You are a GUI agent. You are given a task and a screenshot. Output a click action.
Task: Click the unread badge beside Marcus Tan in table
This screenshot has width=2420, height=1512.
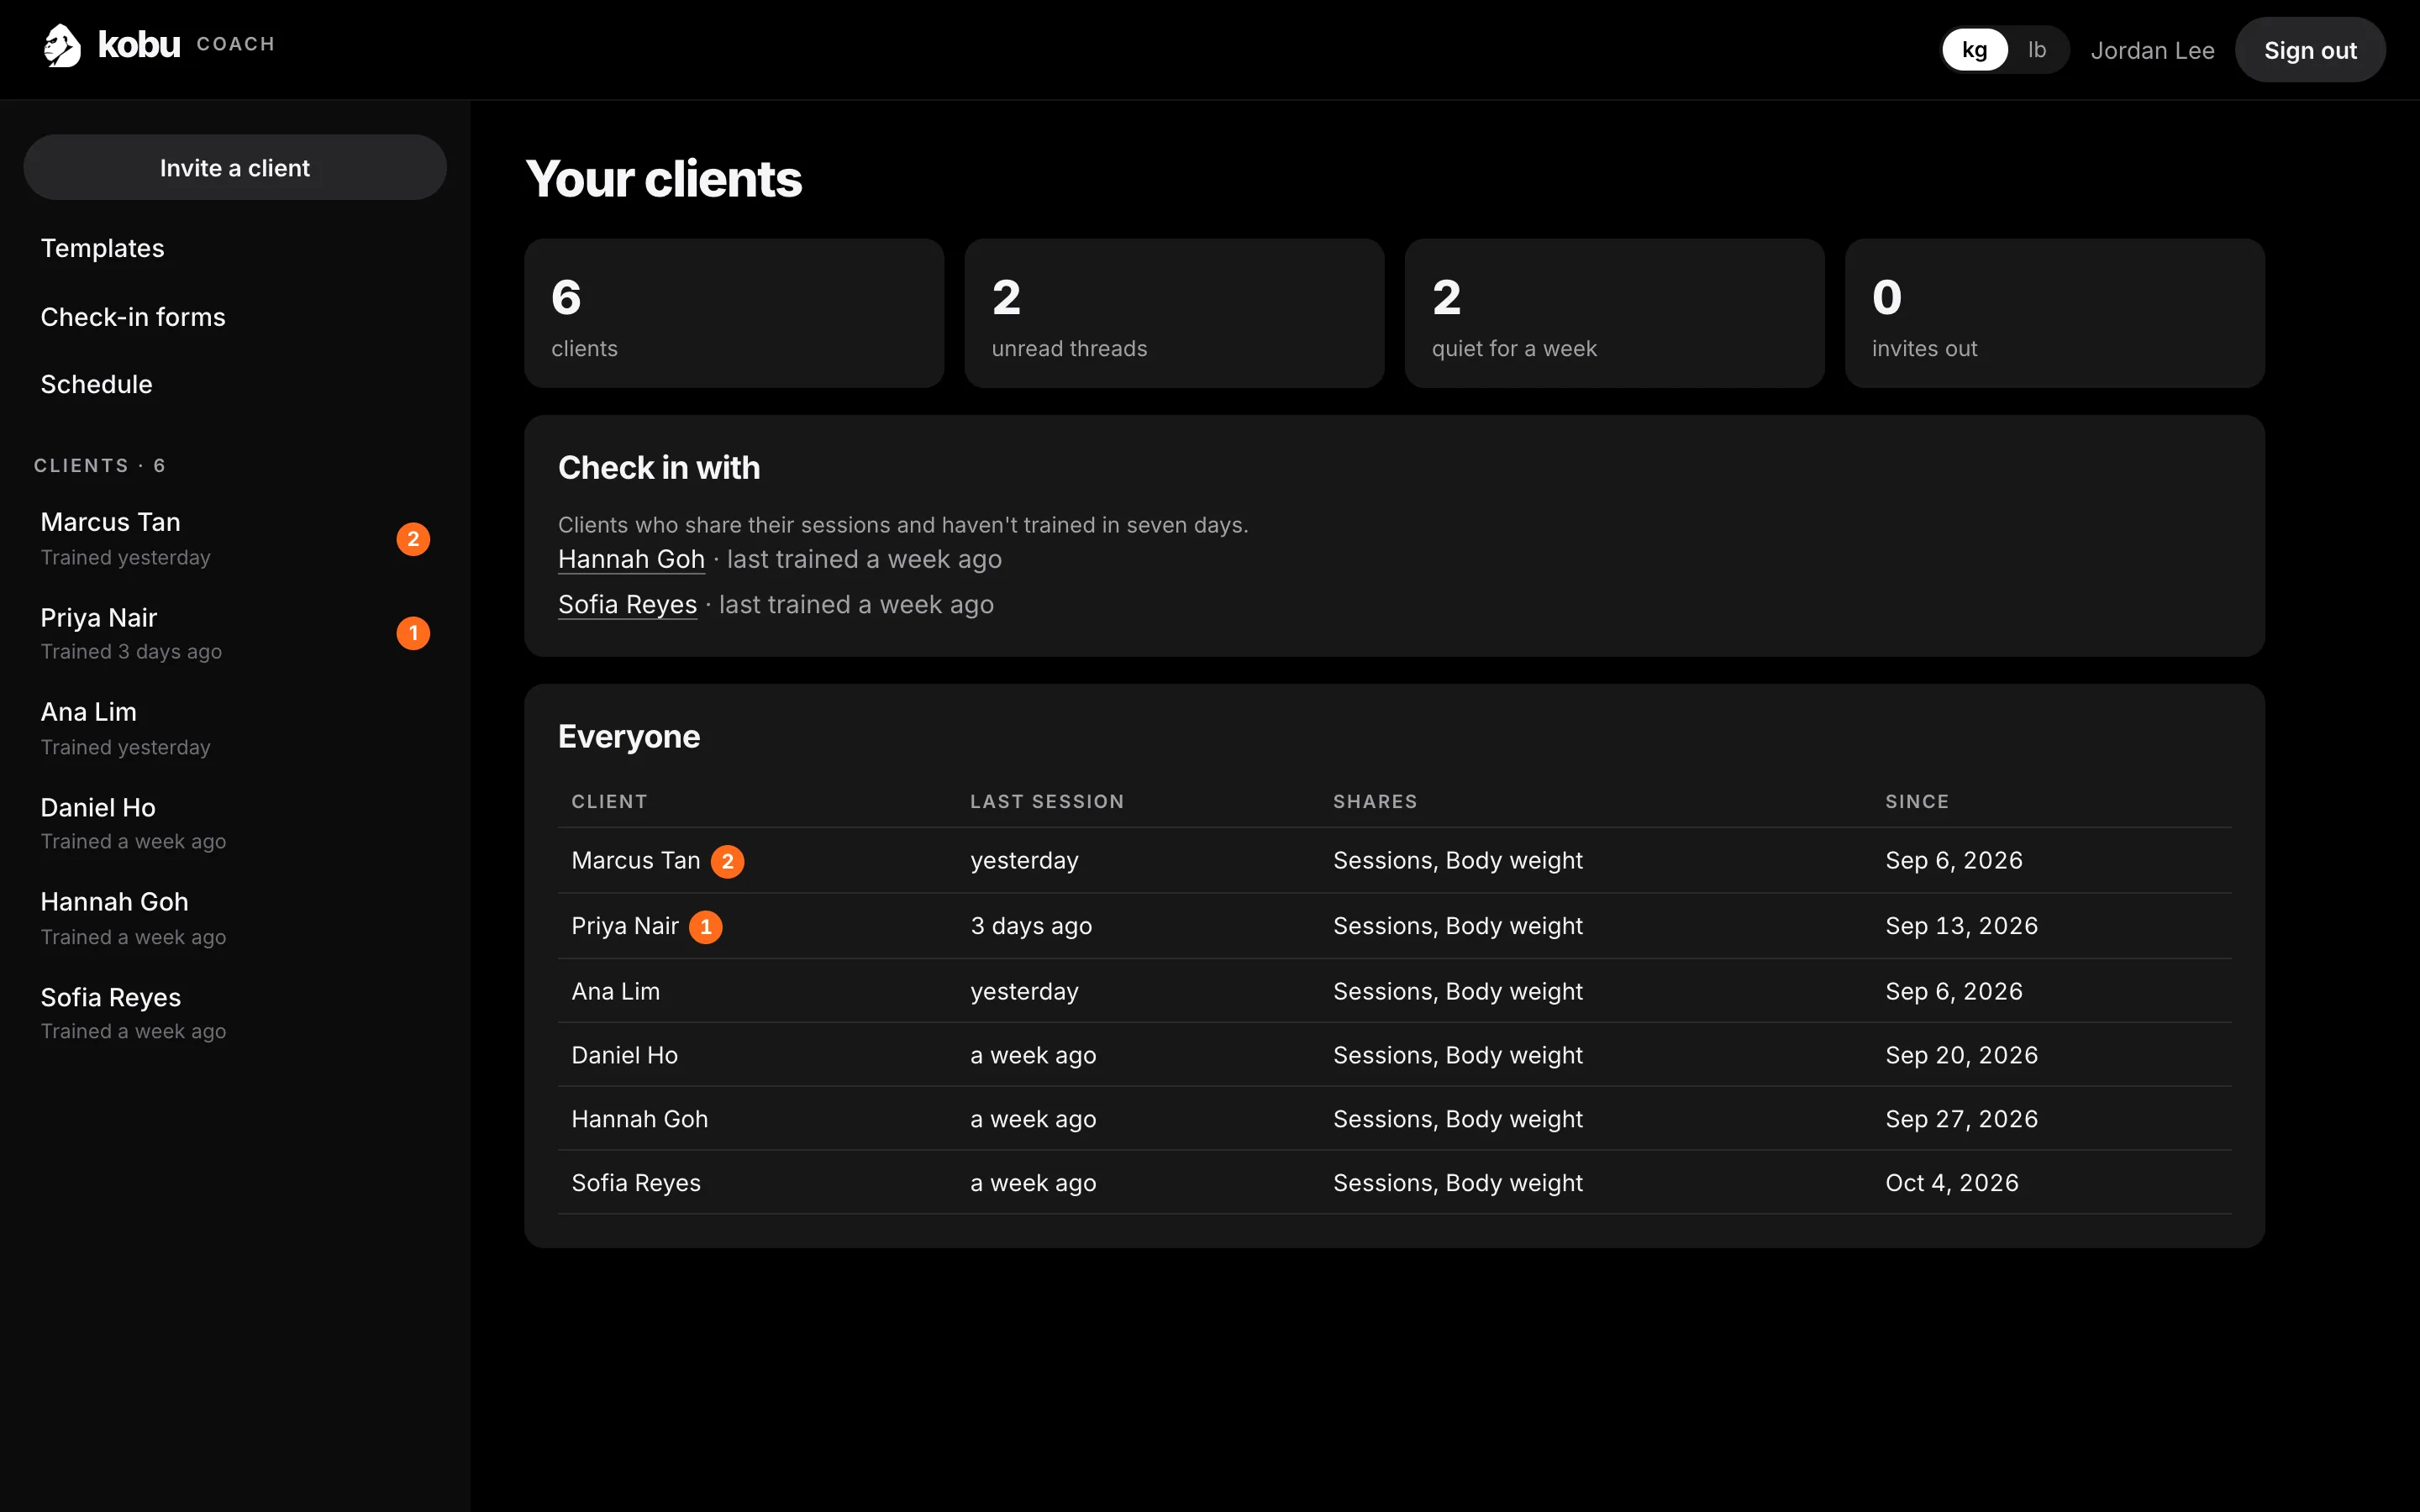727,861
